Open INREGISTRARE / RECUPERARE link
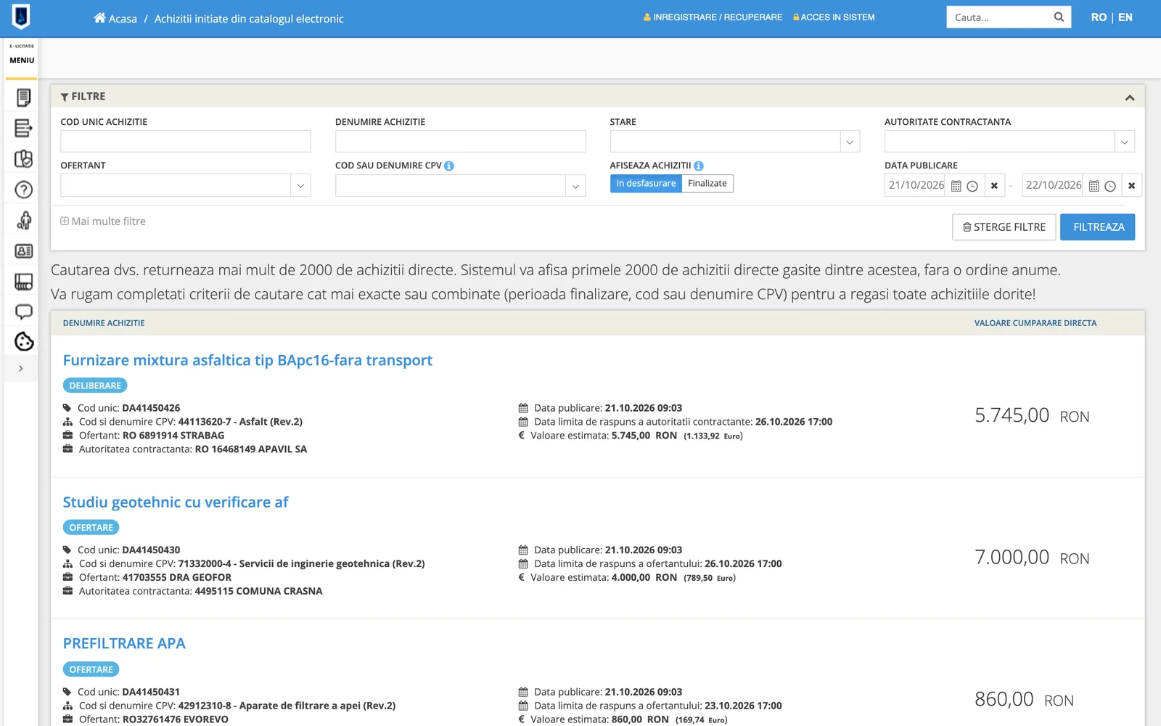Screen dimensions: 1161x726 click(713, 17)
